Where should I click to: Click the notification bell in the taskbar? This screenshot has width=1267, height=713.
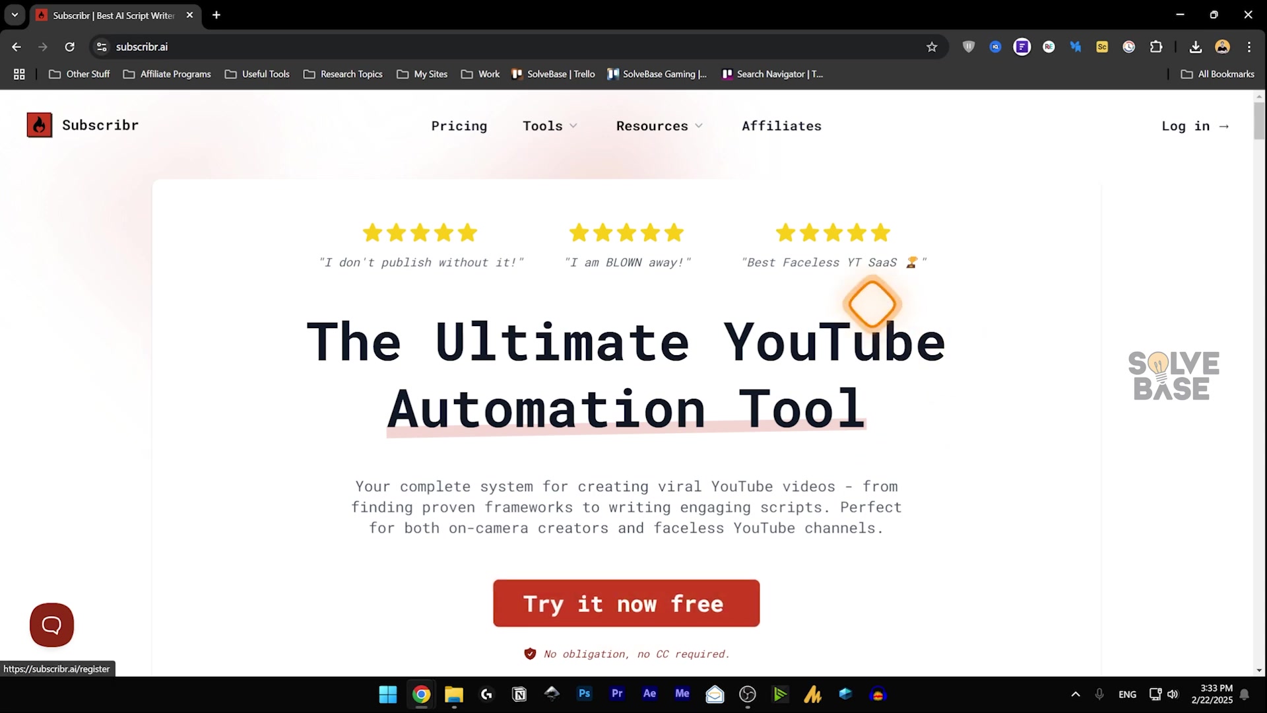pos(1244,694)
